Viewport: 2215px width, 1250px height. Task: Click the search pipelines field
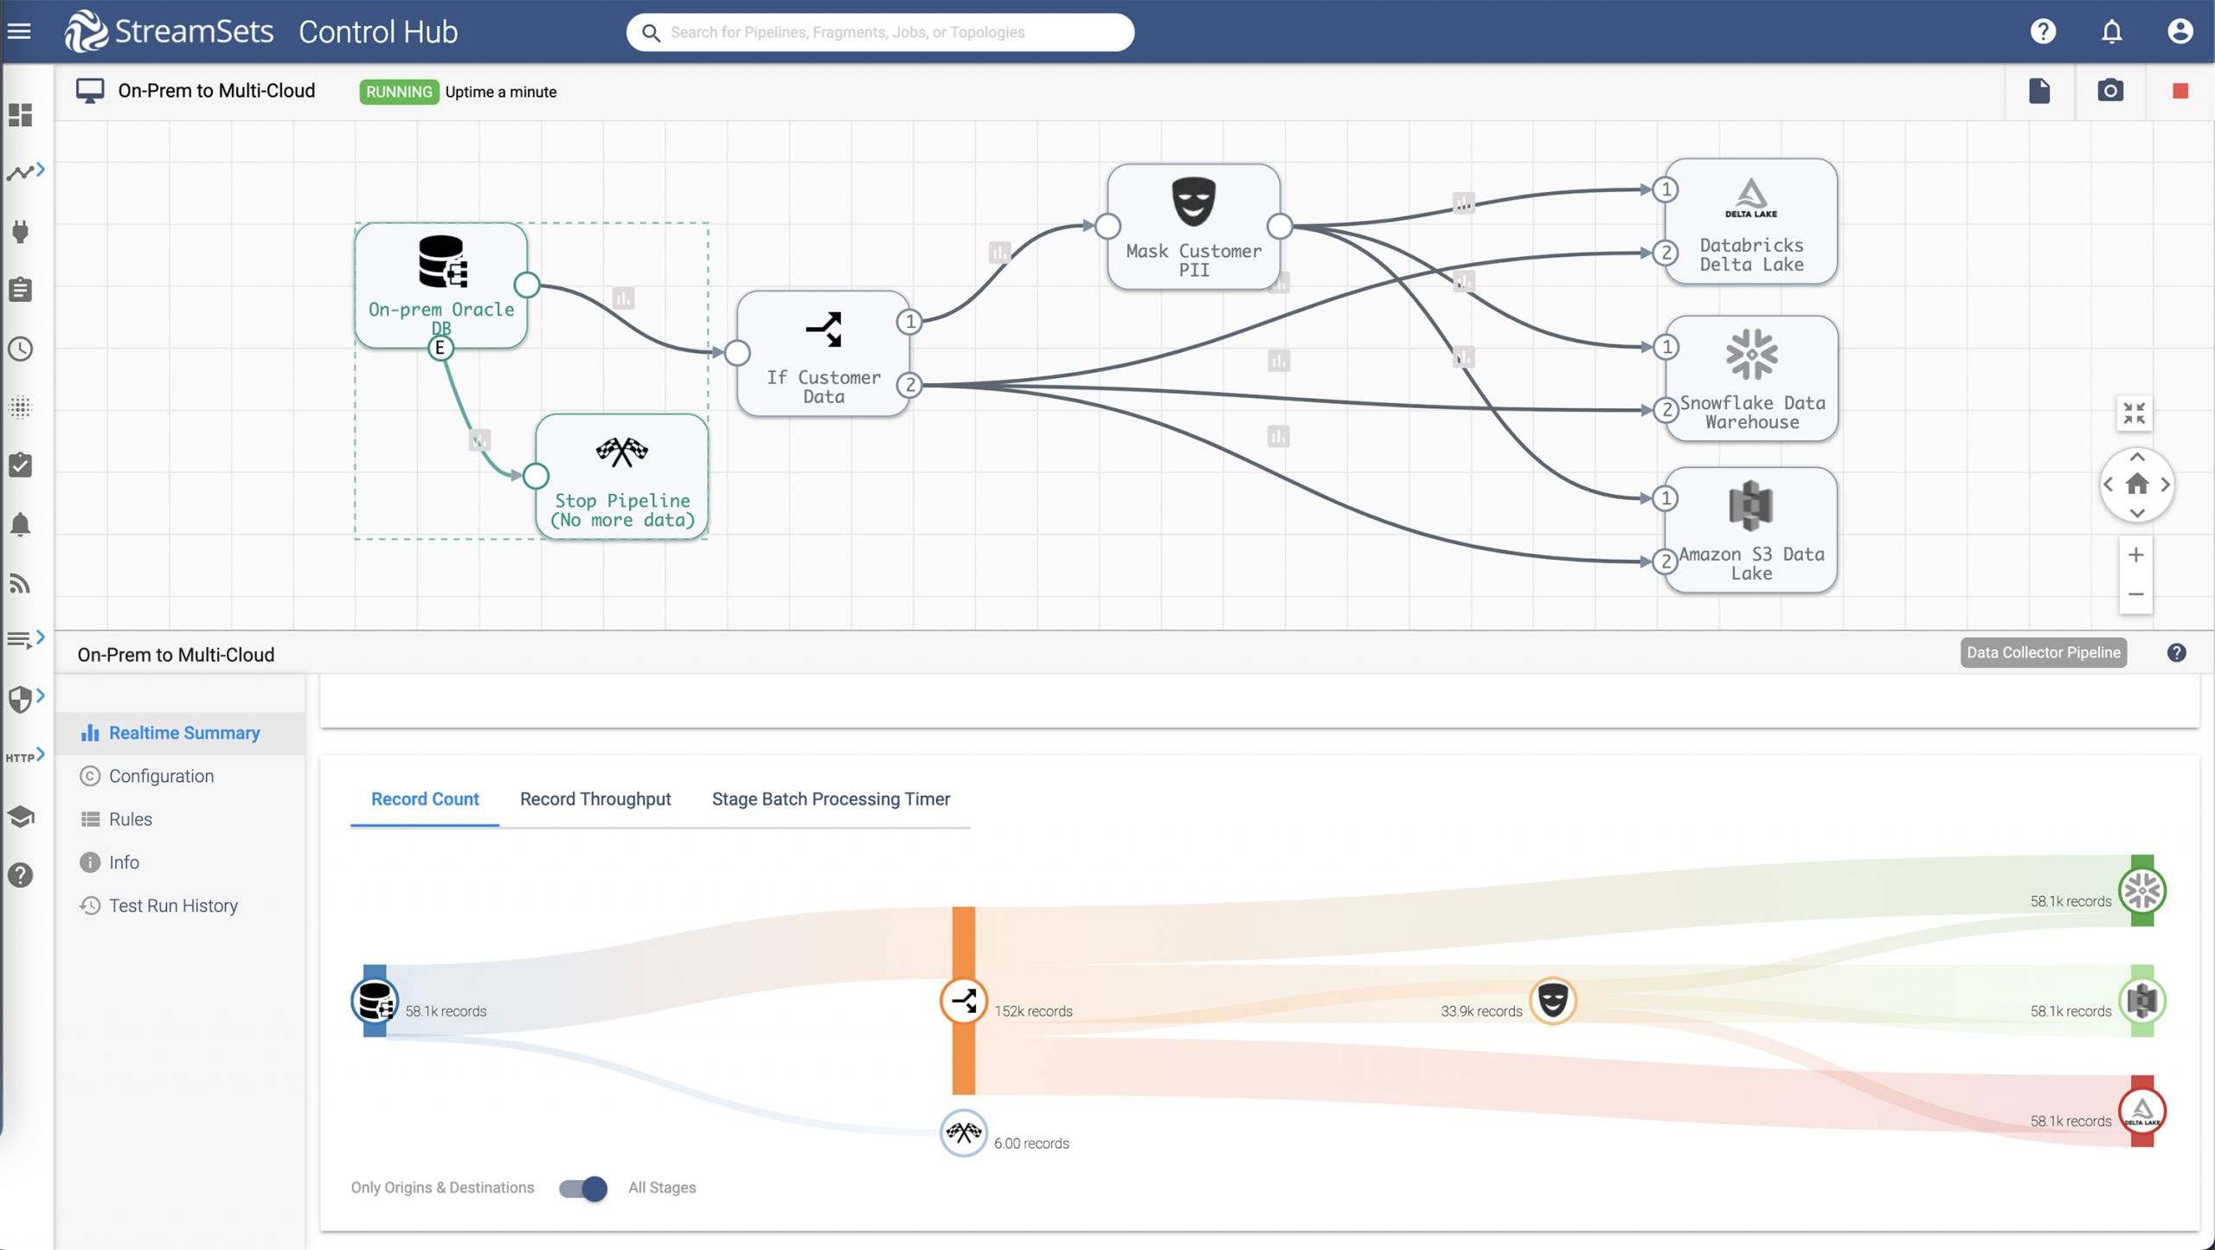coord(880,32)
